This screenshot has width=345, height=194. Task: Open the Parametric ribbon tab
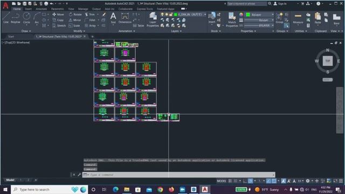click(58, 9)
